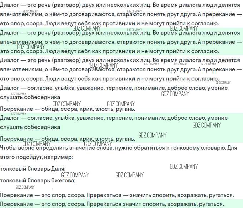The image size is (243, 208).
Task: Click "слушать собеседника" in the white section
Action: (x=30, y=97)
